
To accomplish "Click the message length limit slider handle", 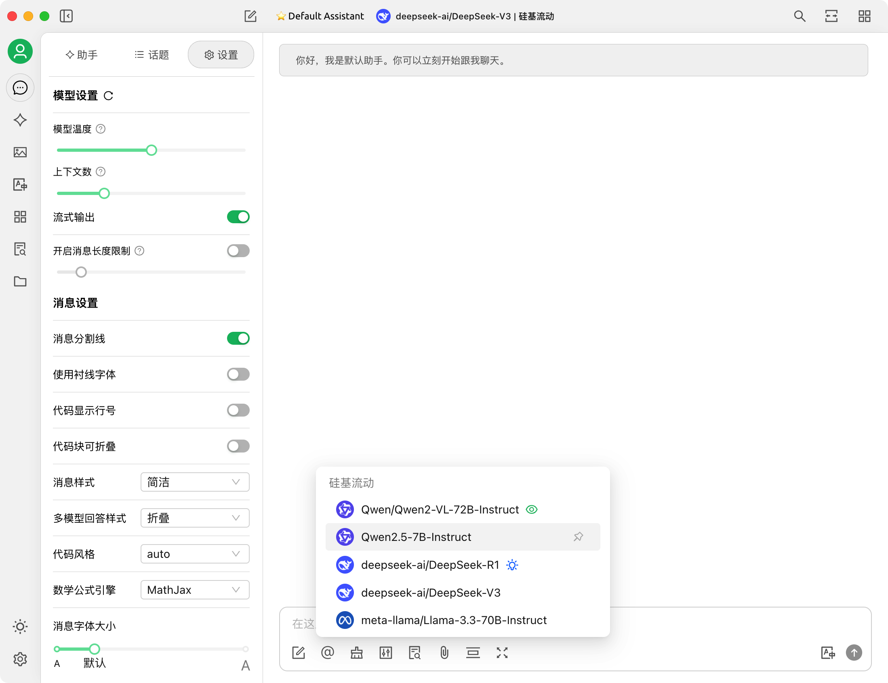I will click(81, 272).
